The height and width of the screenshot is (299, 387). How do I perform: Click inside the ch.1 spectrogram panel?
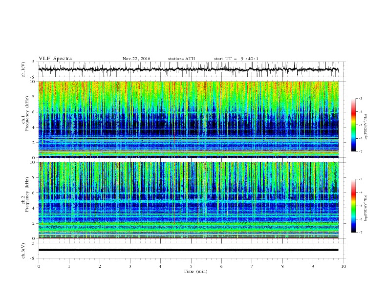(188, 119)
